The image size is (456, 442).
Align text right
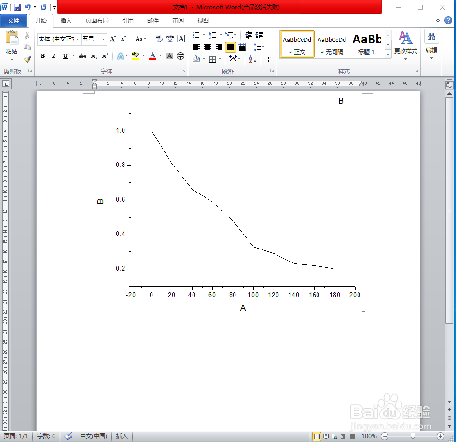point(219,47)
